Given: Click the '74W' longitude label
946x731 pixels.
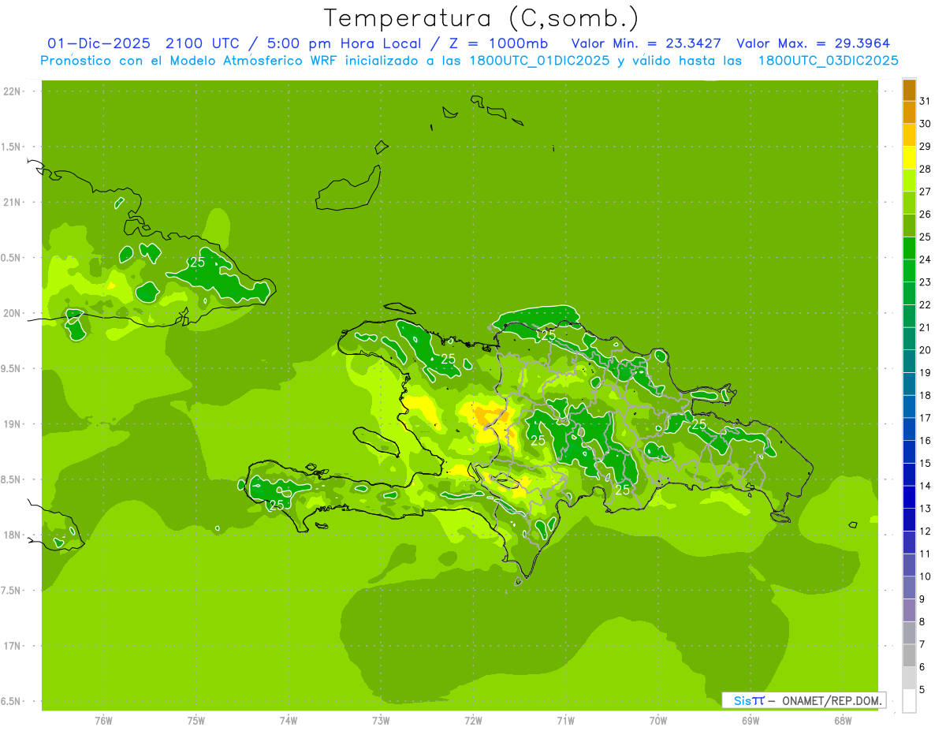Looking at the screenshot, I should pyautogui.click(x=289, y=720).
